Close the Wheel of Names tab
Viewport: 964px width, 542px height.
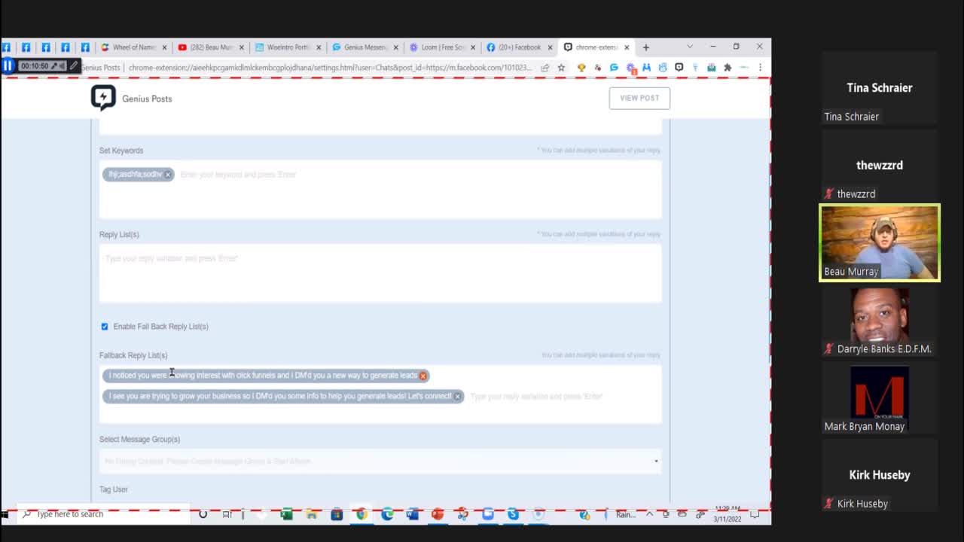coord(164,47)
